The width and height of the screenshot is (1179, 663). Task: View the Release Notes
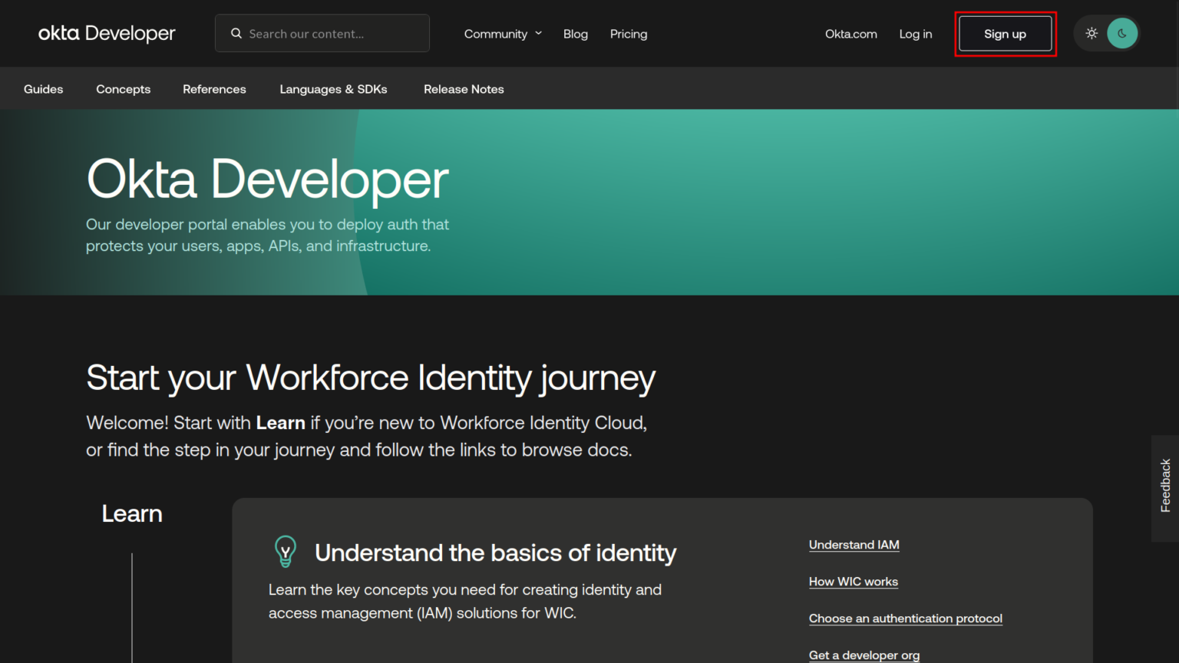(464, 89)
